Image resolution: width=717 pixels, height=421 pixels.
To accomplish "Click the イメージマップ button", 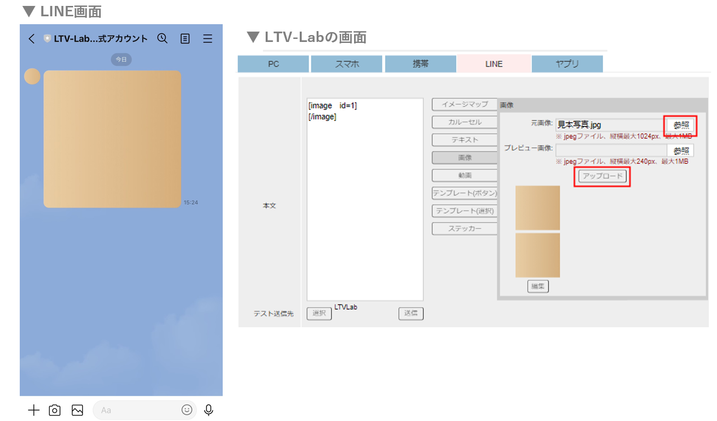I will 464,104.
